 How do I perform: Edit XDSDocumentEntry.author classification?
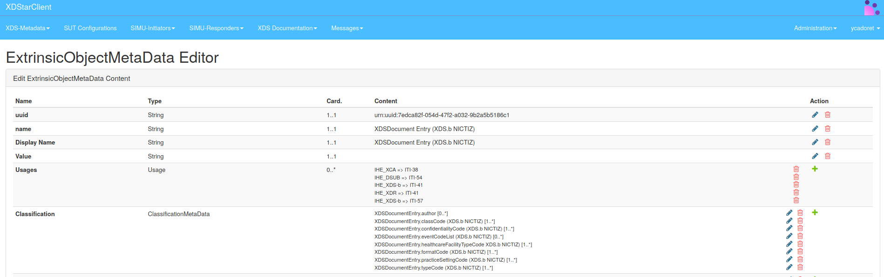(789, 213)
